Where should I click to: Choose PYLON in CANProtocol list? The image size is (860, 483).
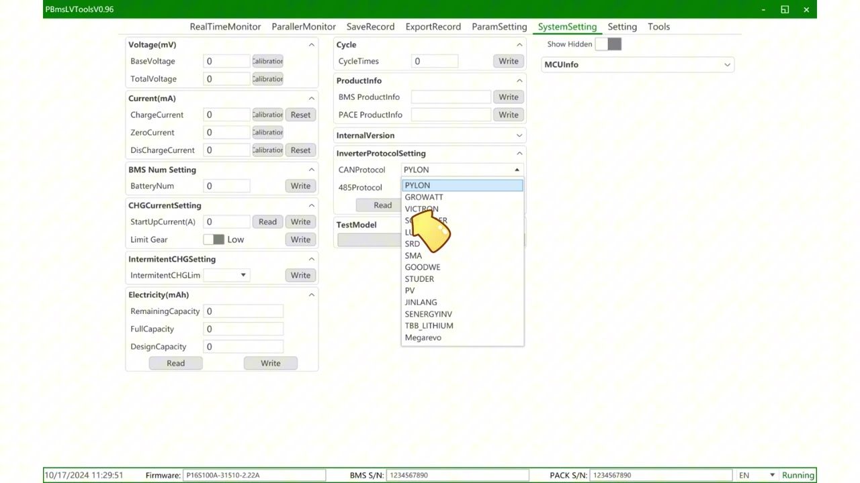[x=462, y=185]
